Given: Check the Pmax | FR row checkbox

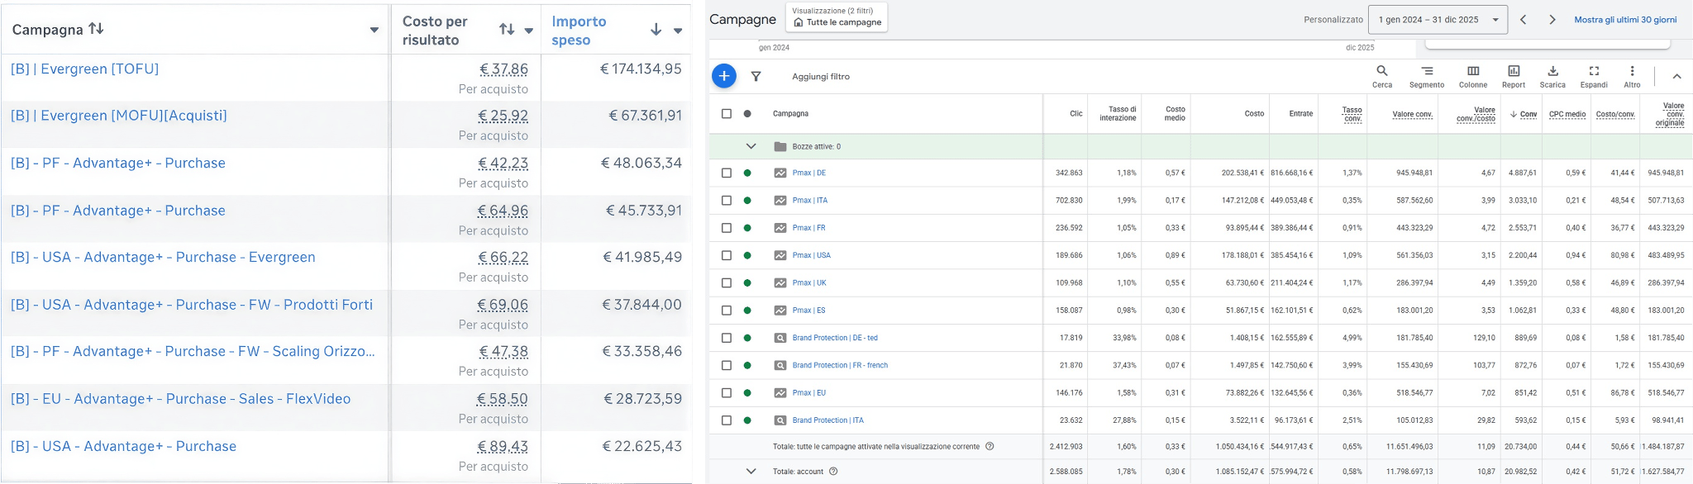Looking at the screenshot, I should click(x=727, y=228).
